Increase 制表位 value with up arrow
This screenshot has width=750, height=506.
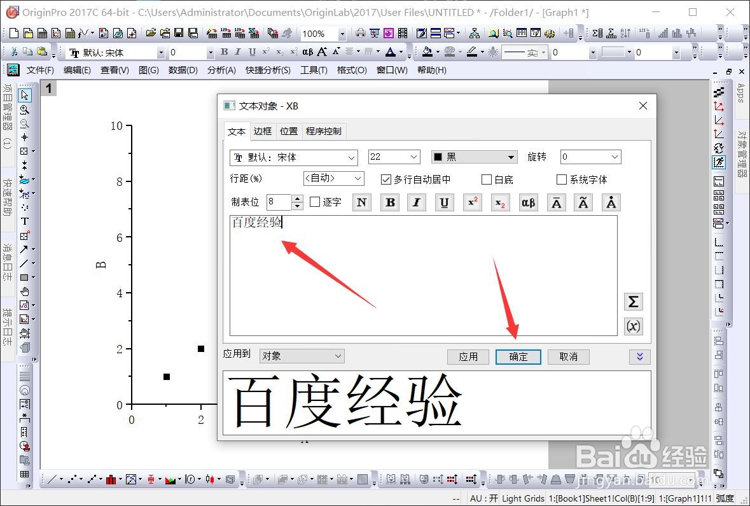(x=298, y=198)
